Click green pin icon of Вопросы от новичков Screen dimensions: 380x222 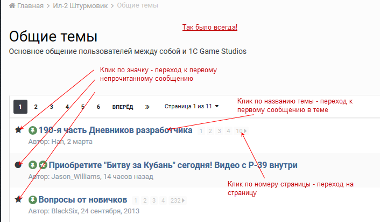[x=33, y=200]
